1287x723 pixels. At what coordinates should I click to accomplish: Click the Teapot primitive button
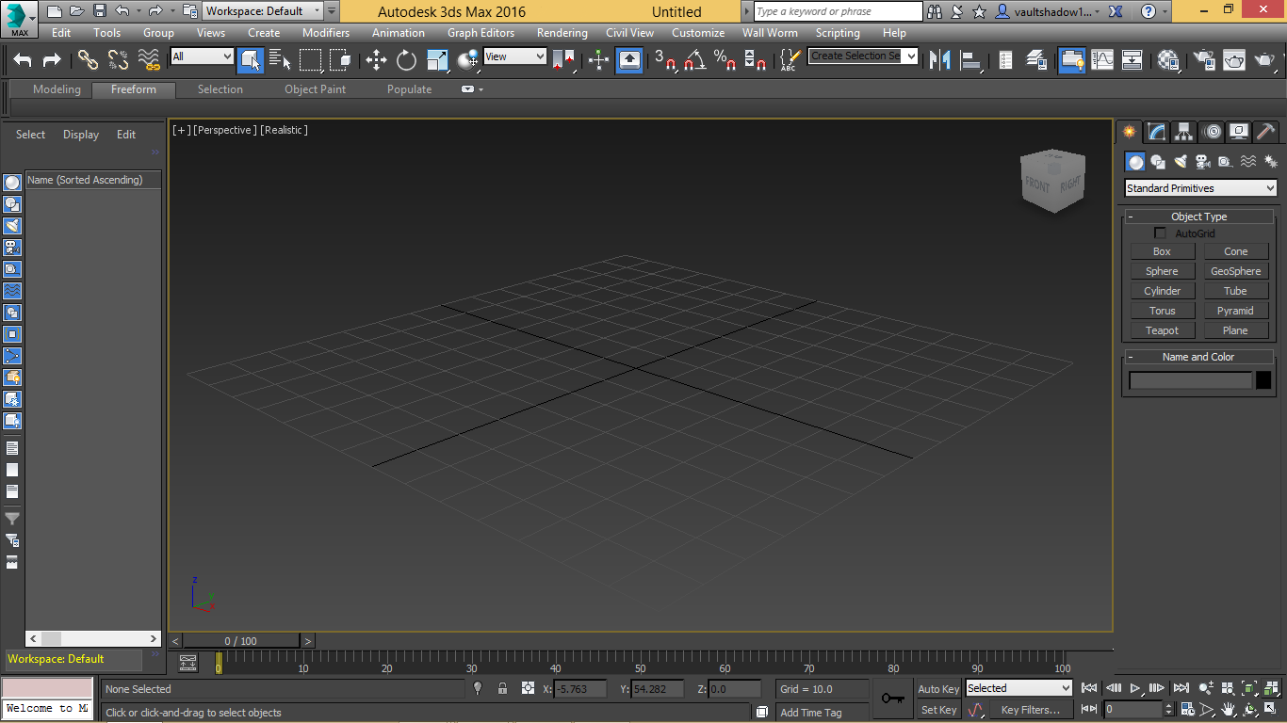1162,330
